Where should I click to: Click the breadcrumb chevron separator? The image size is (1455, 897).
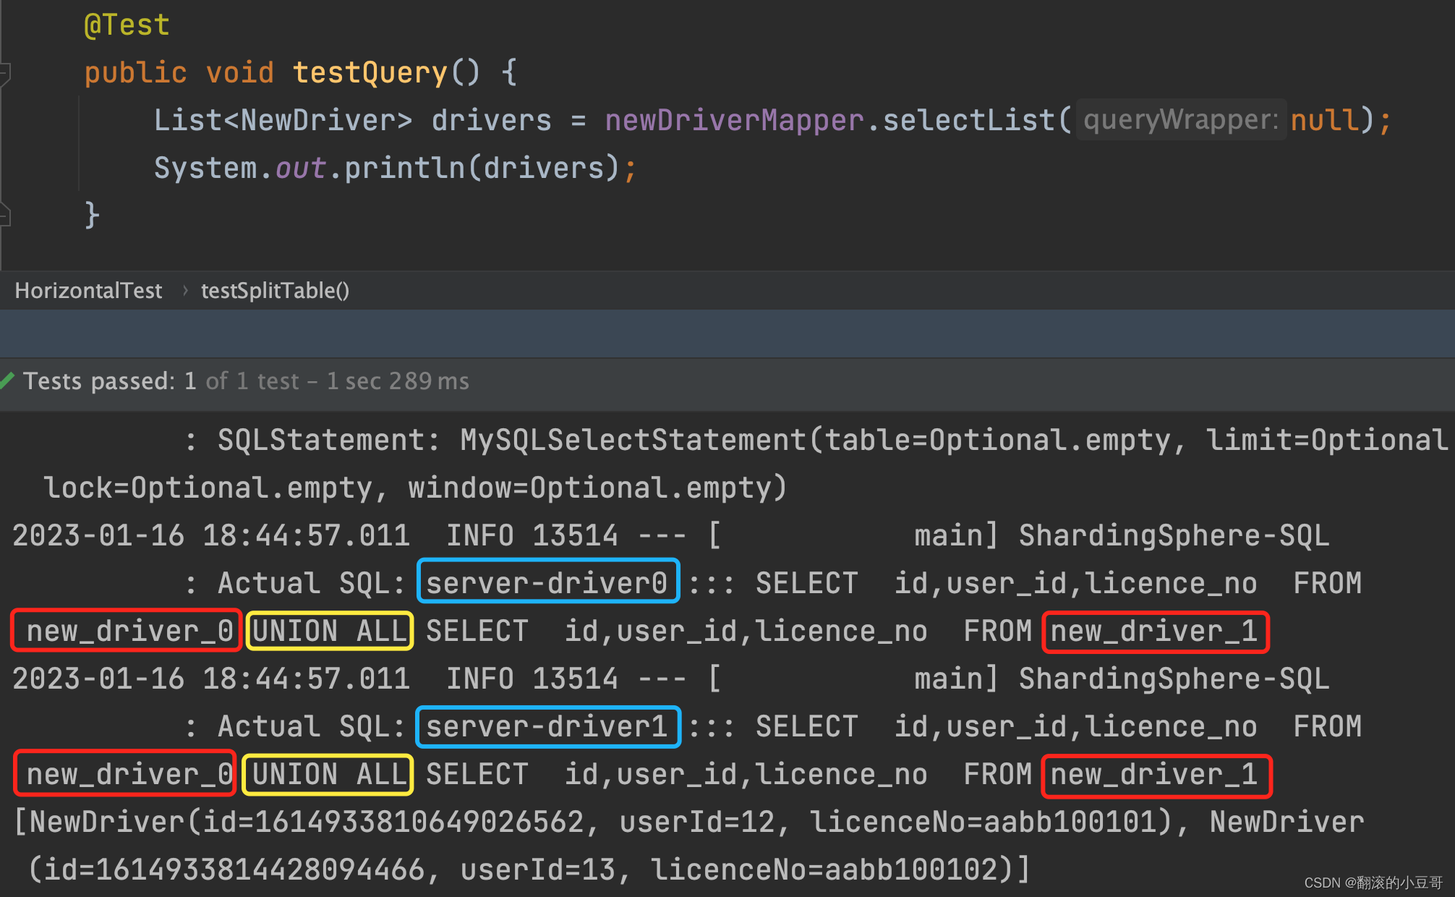tap(185, 291)
